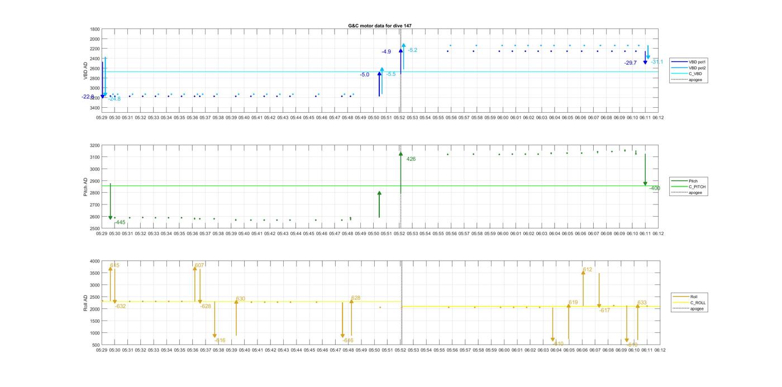Click the "607" roll annotation
This screenshot has width=782, height=387.
[x=199, y=265]
